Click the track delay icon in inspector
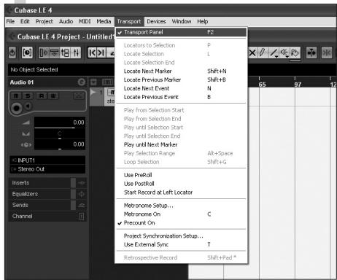Image resolution: width=337 pixels, height=280 pixels. click(26, 144)
